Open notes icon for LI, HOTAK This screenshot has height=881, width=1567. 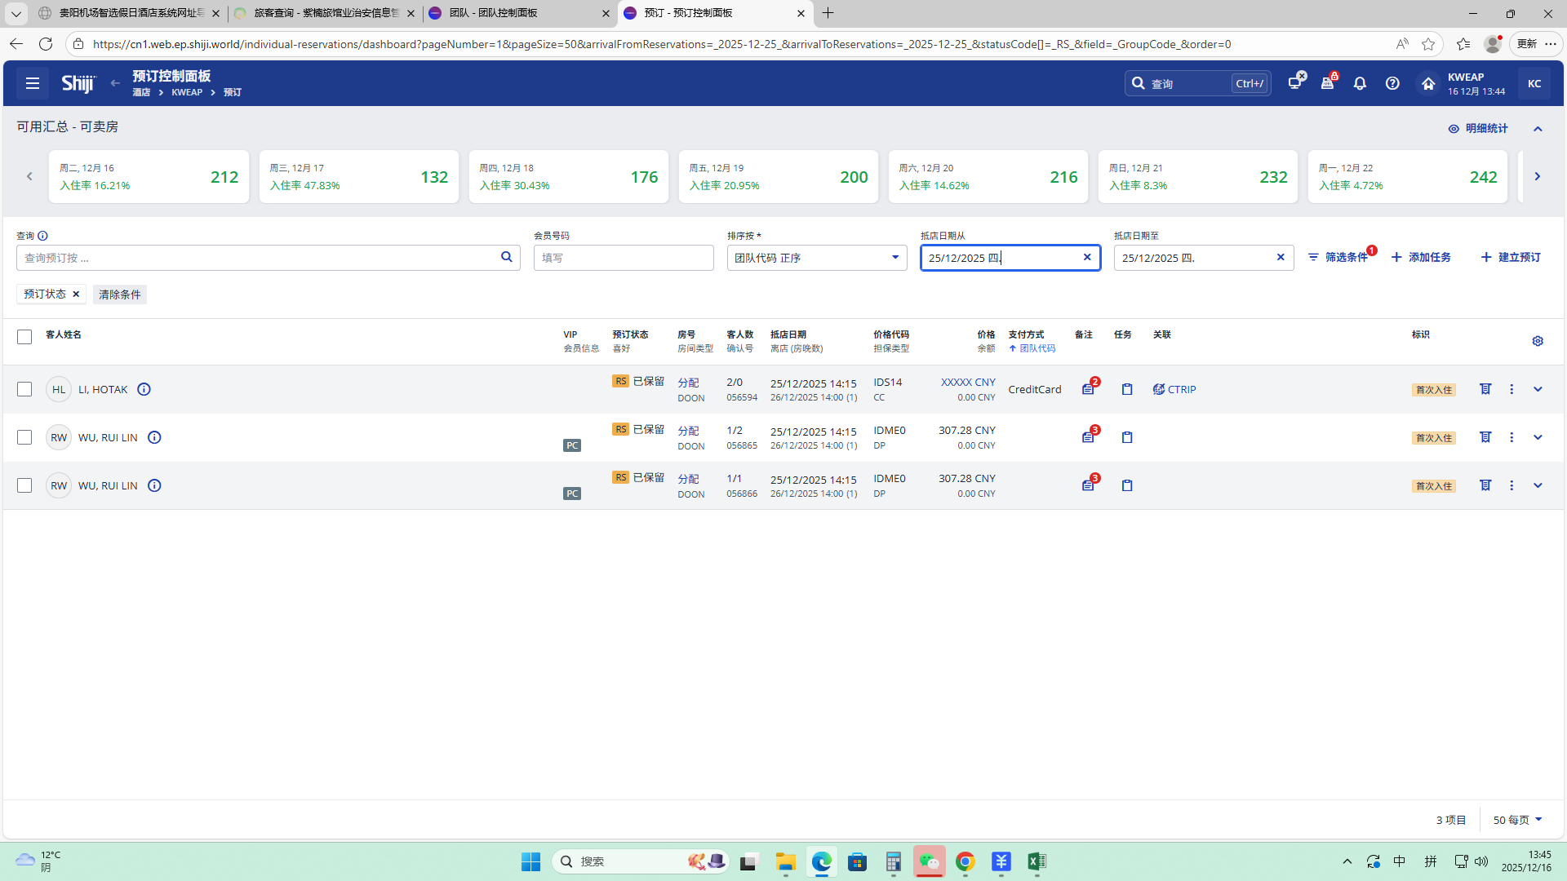pyautogui.click(x=1088, y=389)
